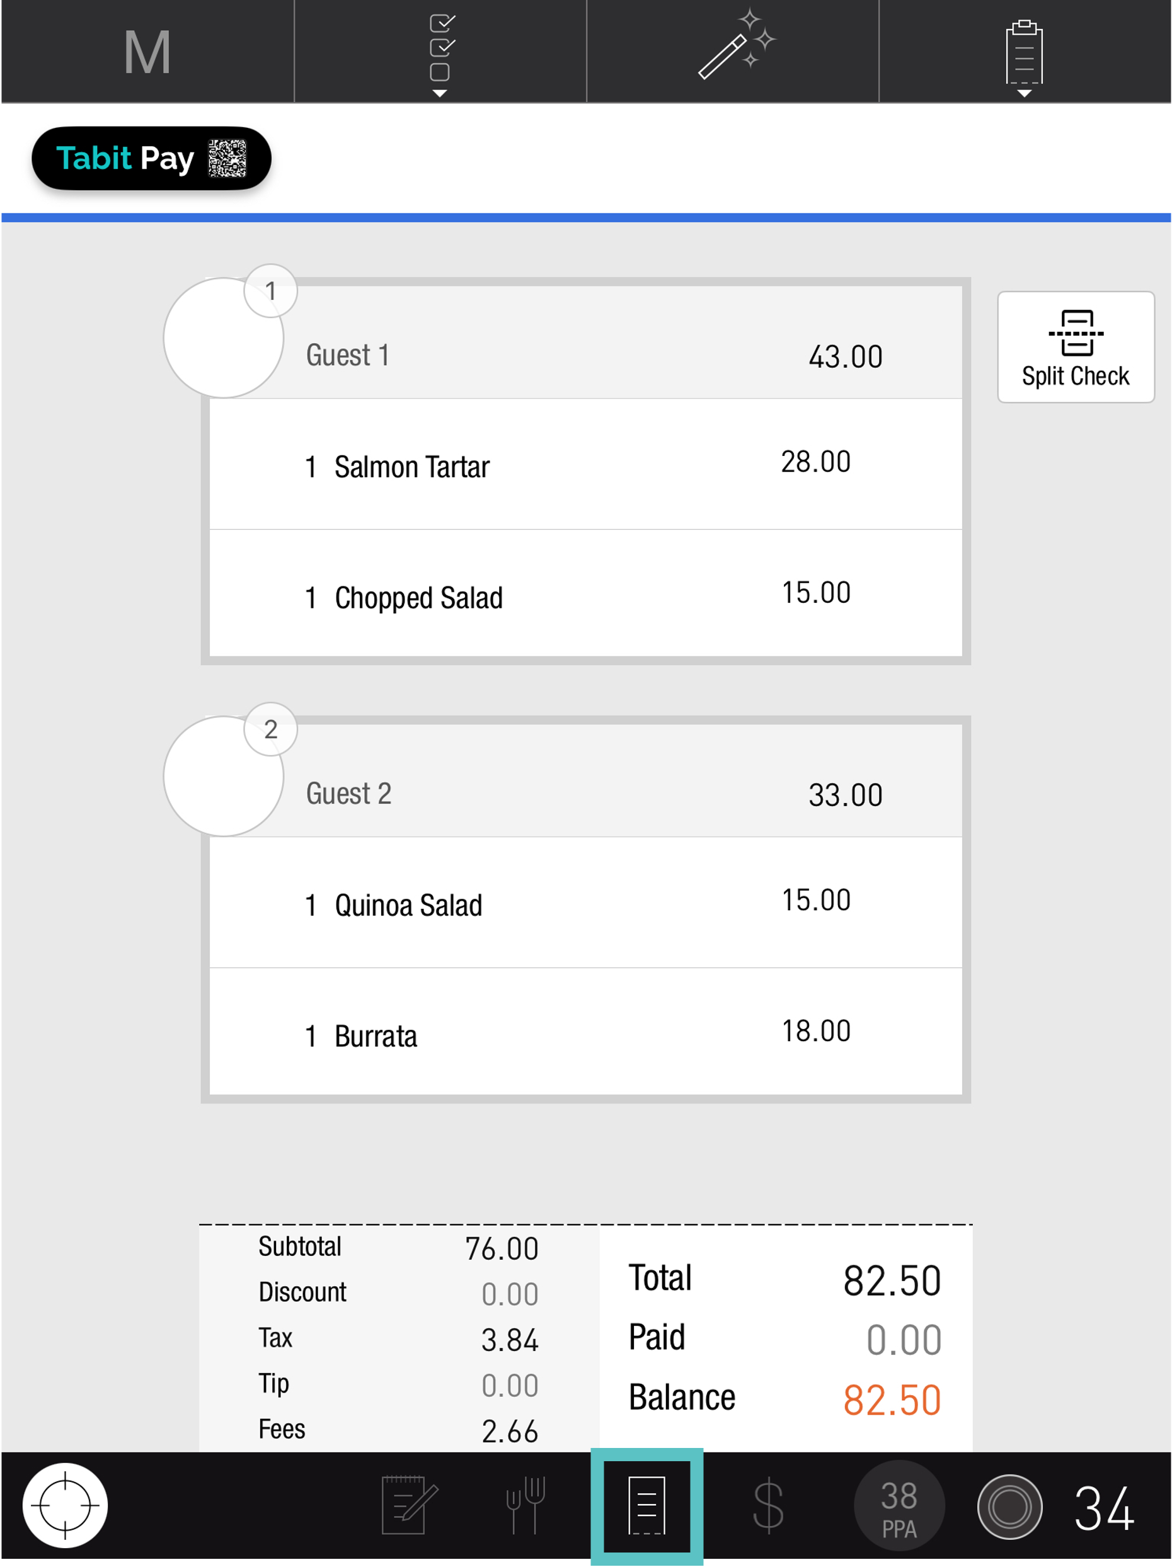
Task: Open the dollar payment tab
Action: click(767, 1505)
